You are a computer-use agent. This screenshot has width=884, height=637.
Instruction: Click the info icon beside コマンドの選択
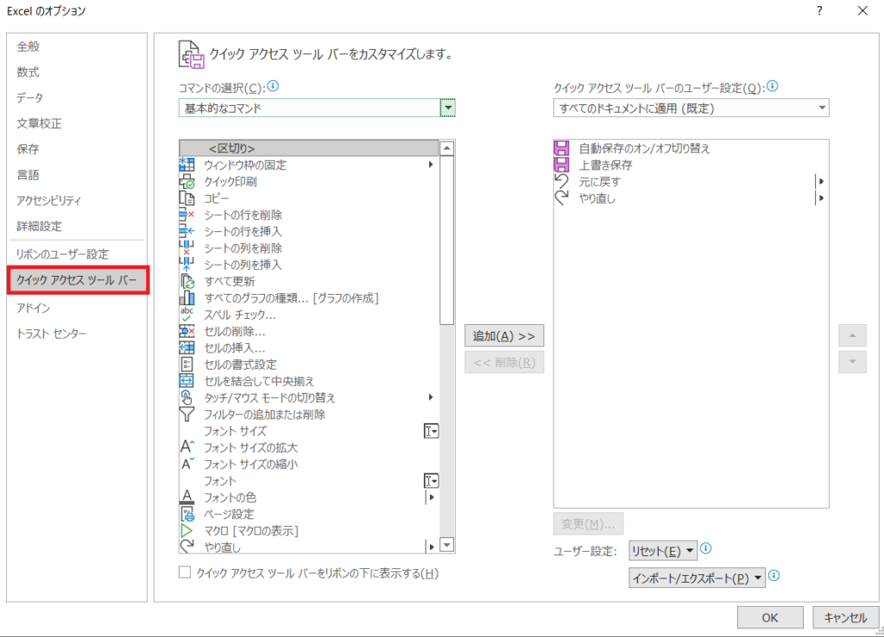tap(274, 86)
